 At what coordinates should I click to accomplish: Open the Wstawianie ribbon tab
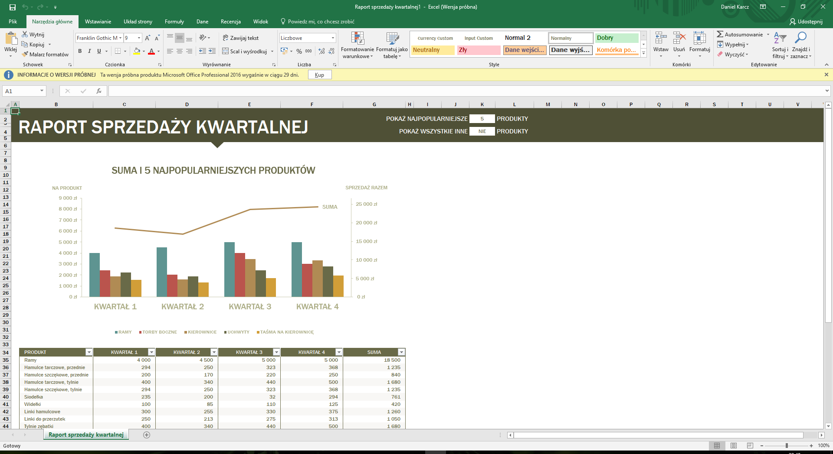[x=98, y=22]
